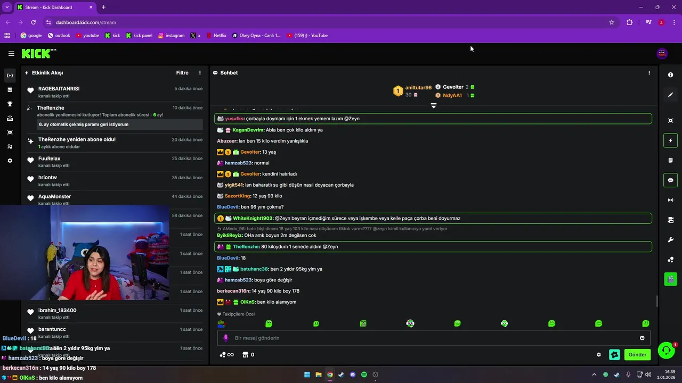The height and width of the screenshot is (383, 682).
Task: Toggle the activity feed lightning panel button
Action: 670,140
